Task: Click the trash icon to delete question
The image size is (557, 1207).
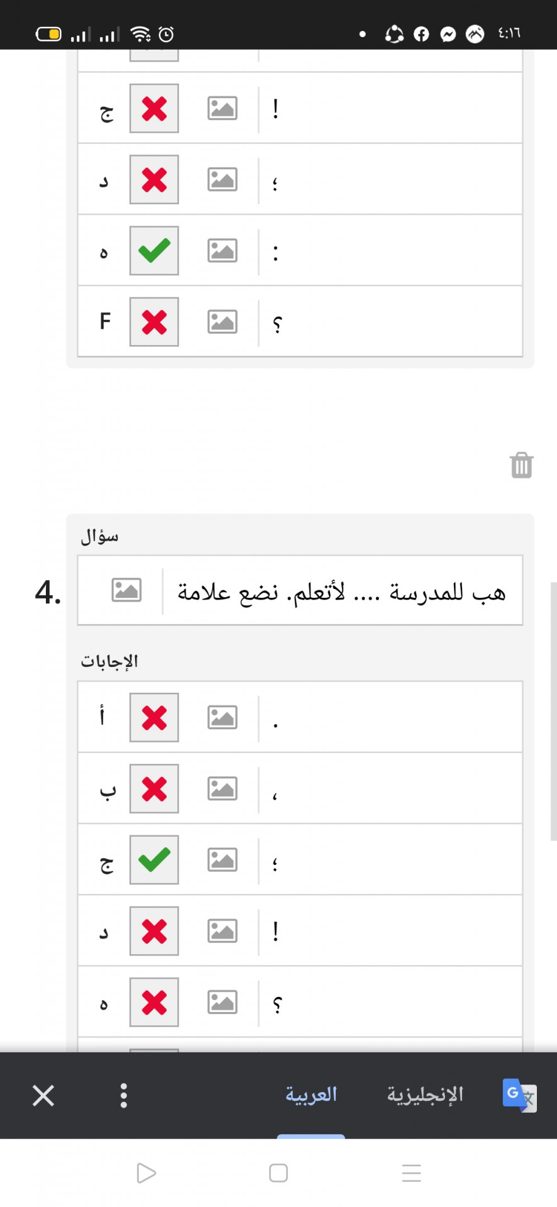Action: (521, 465)
